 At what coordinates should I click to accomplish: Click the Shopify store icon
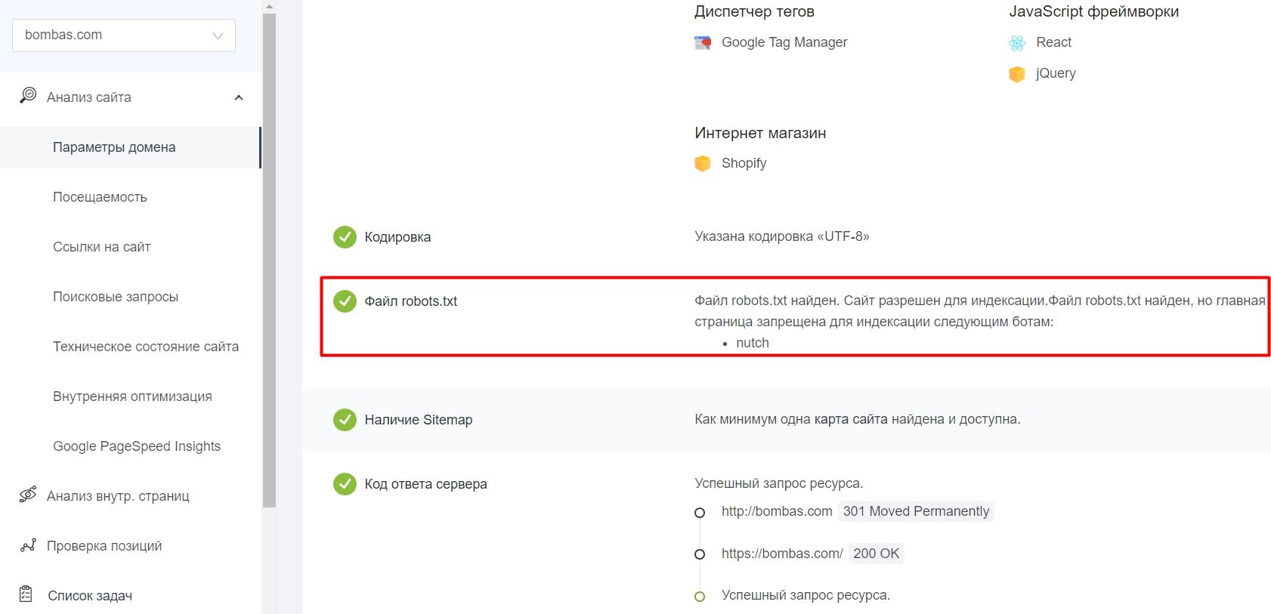[703, 164]
